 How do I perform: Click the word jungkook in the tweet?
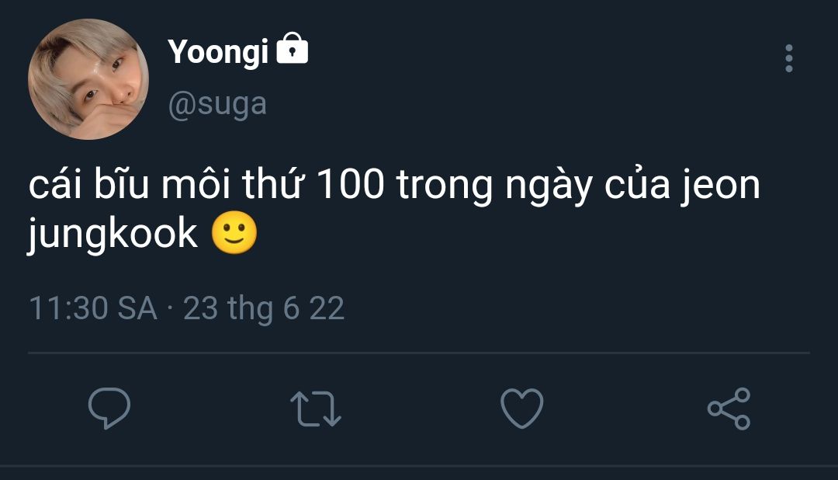click(x=113, y=235)
